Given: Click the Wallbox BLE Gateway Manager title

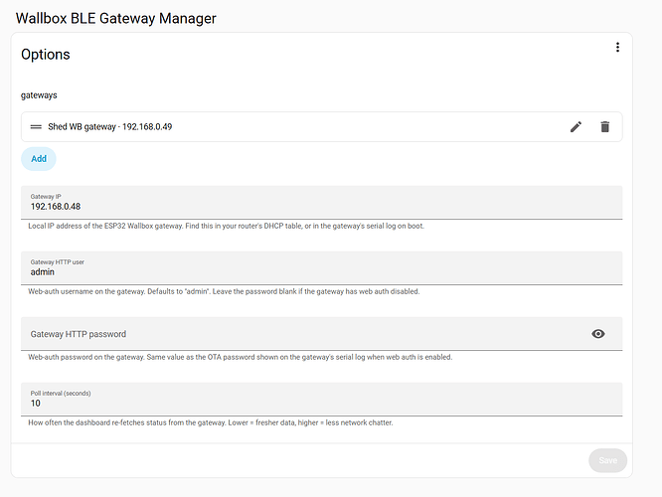Looking at the screenshot, I should pyautogui.click(x=116, y=19).
